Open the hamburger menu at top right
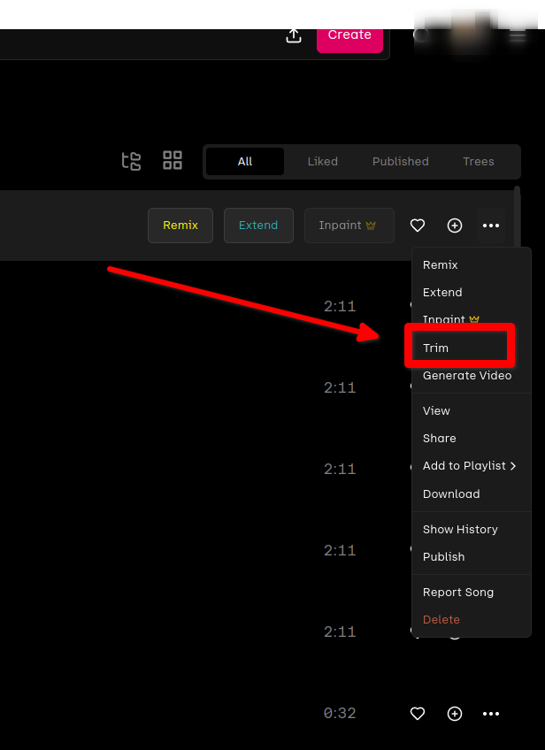545x750 pixels. click(518, 36)
